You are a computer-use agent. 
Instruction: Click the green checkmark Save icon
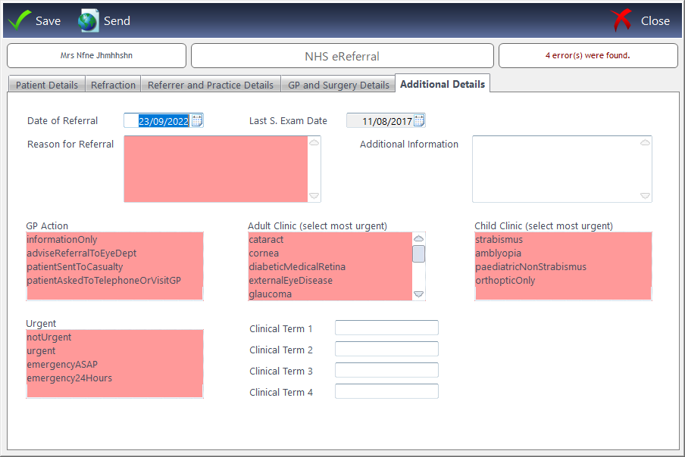pyautogui.click(x=19, y=20)
